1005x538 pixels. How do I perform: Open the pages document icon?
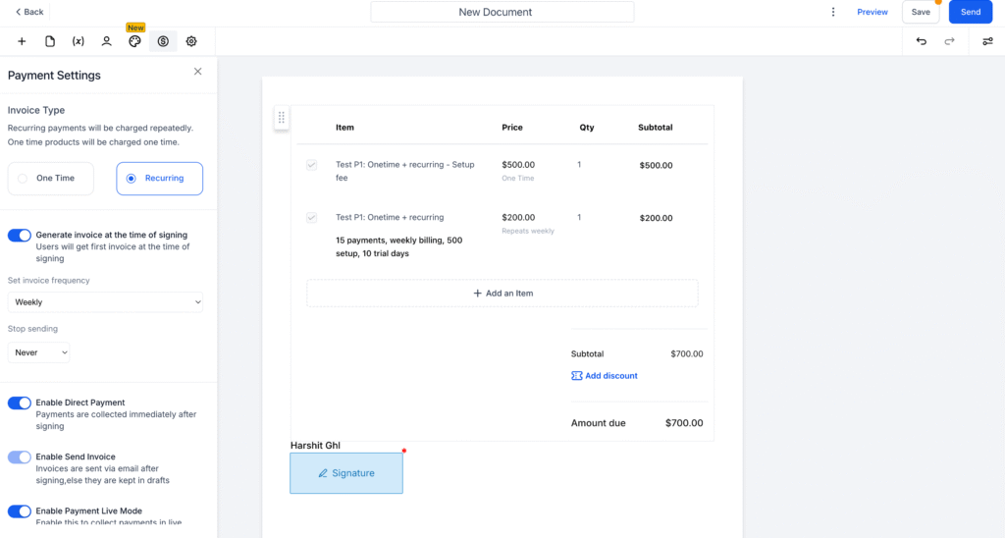(50, 41)
